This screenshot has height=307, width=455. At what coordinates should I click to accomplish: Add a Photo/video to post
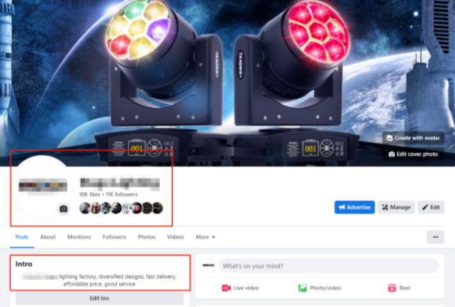[x=319, y=288]
